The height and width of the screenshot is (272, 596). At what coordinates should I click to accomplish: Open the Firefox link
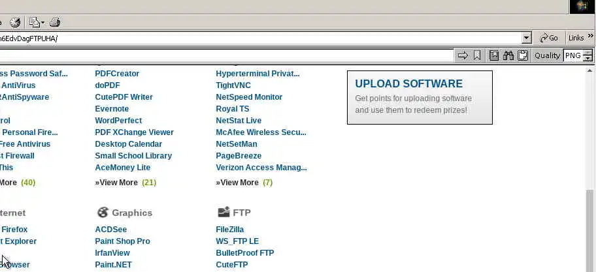click(x=14, y=230)
